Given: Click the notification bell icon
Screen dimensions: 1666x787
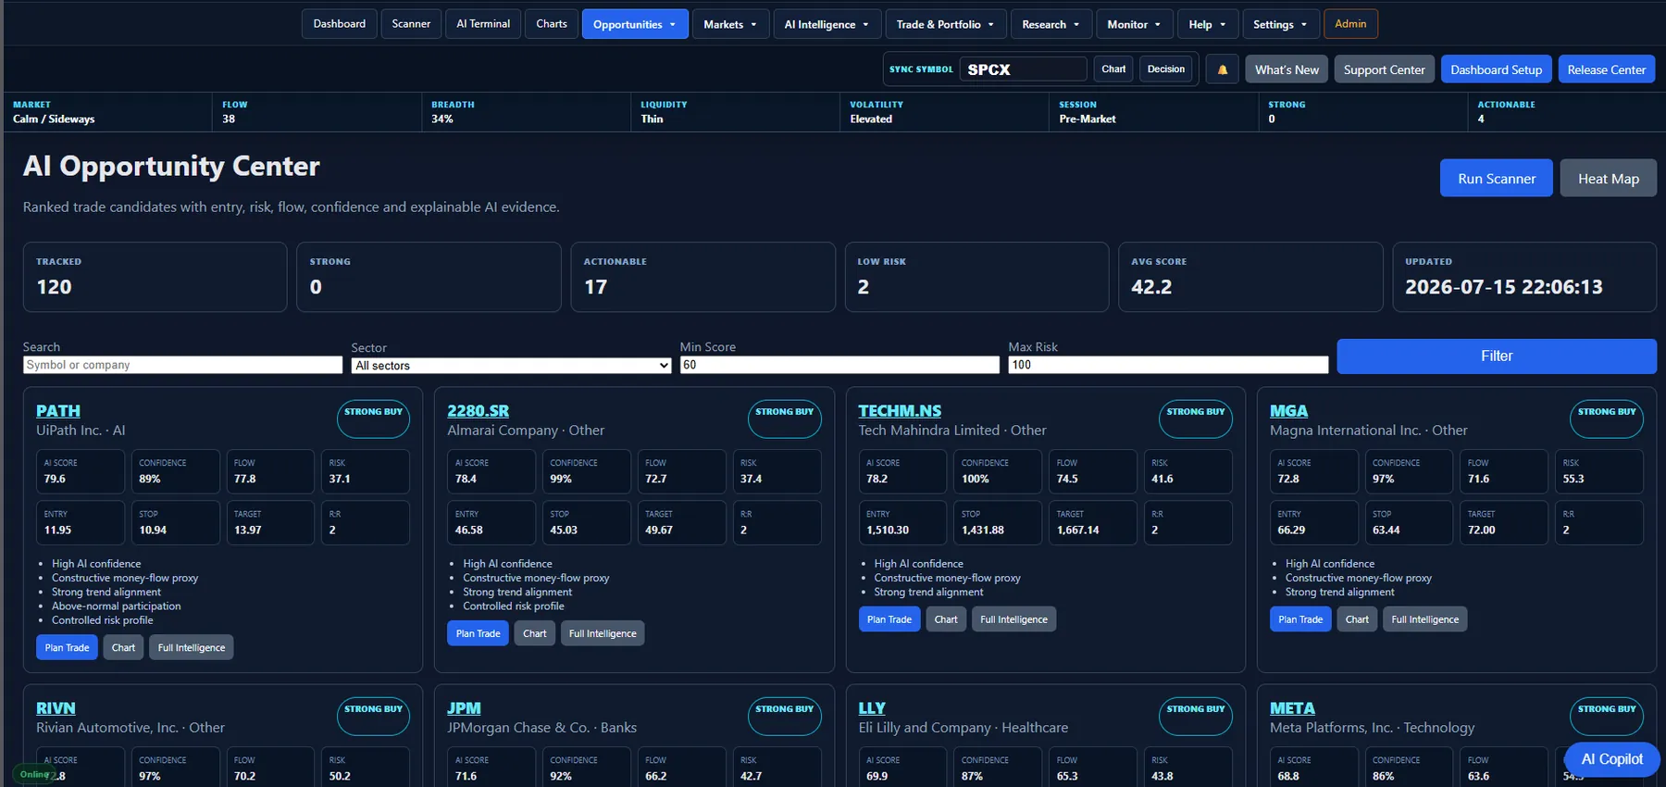Looking at the screenshot, I should click(x=1222, y=69).
